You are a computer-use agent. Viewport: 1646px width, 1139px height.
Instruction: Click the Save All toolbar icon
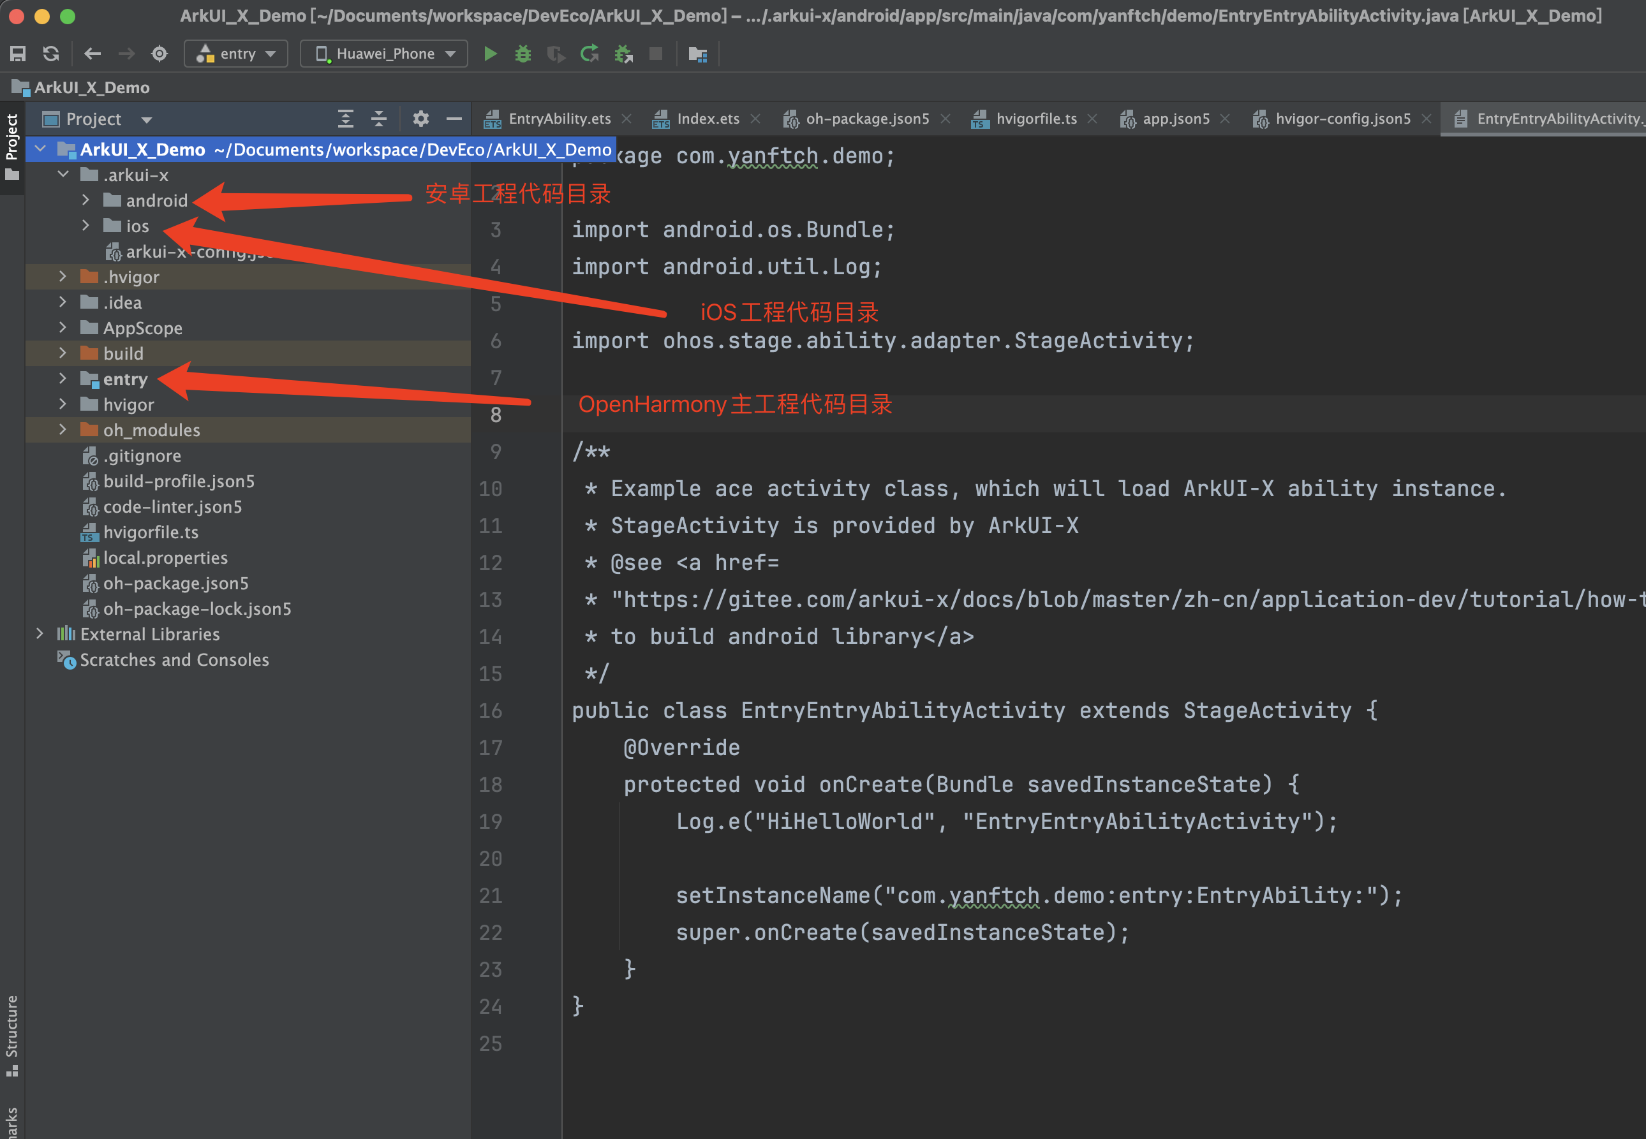(18, 54)
